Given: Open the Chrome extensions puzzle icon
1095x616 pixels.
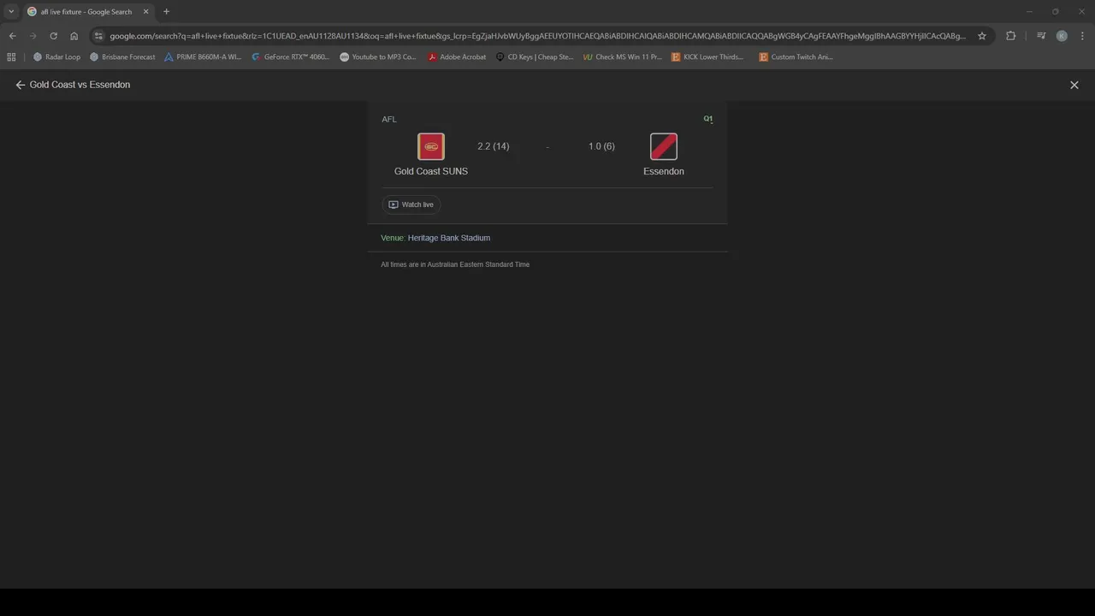Looking at the screenshot, I should (1011, 36).
